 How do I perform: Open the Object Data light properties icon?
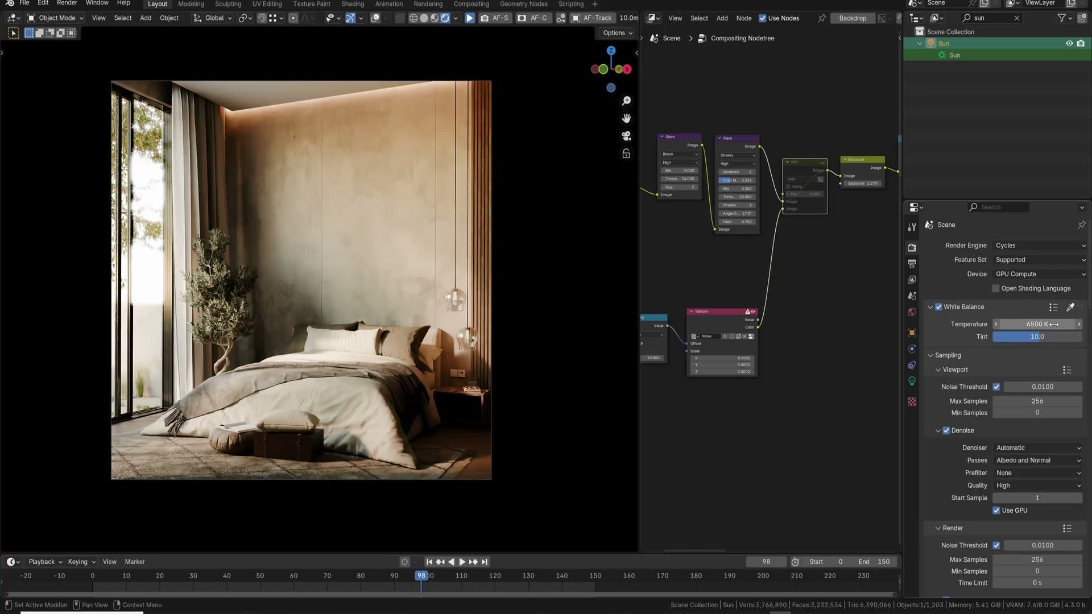(912, 381)
